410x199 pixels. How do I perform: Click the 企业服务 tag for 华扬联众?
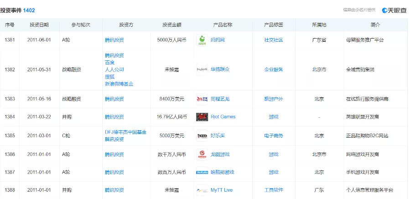click(x=274, y=70)
